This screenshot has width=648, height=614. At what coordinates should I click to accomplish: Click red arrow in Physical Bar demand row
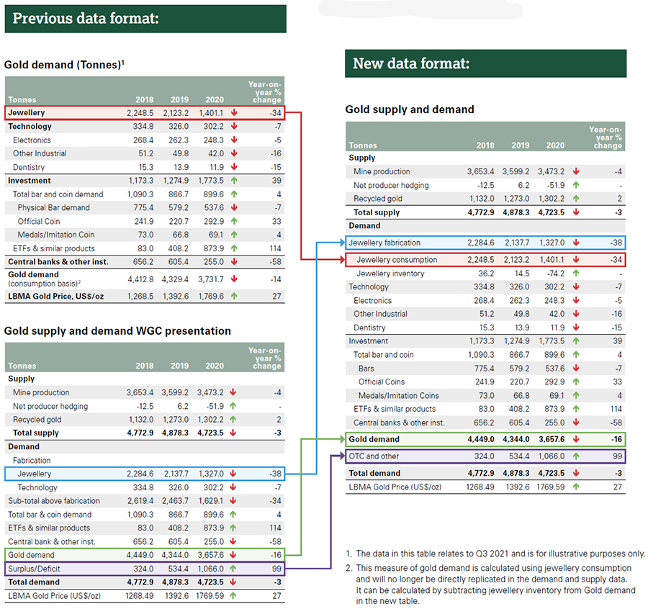pos(235,207)
